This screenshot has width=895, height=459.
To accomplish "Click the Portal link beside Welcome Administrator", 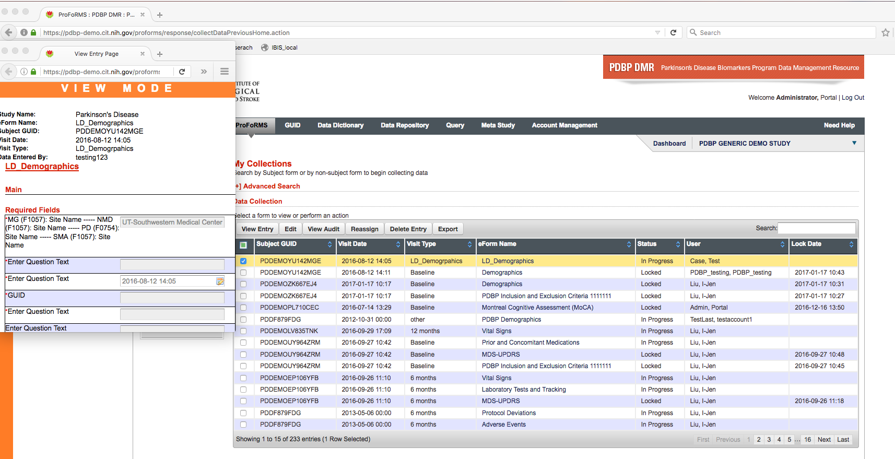I will click(828, 98).
